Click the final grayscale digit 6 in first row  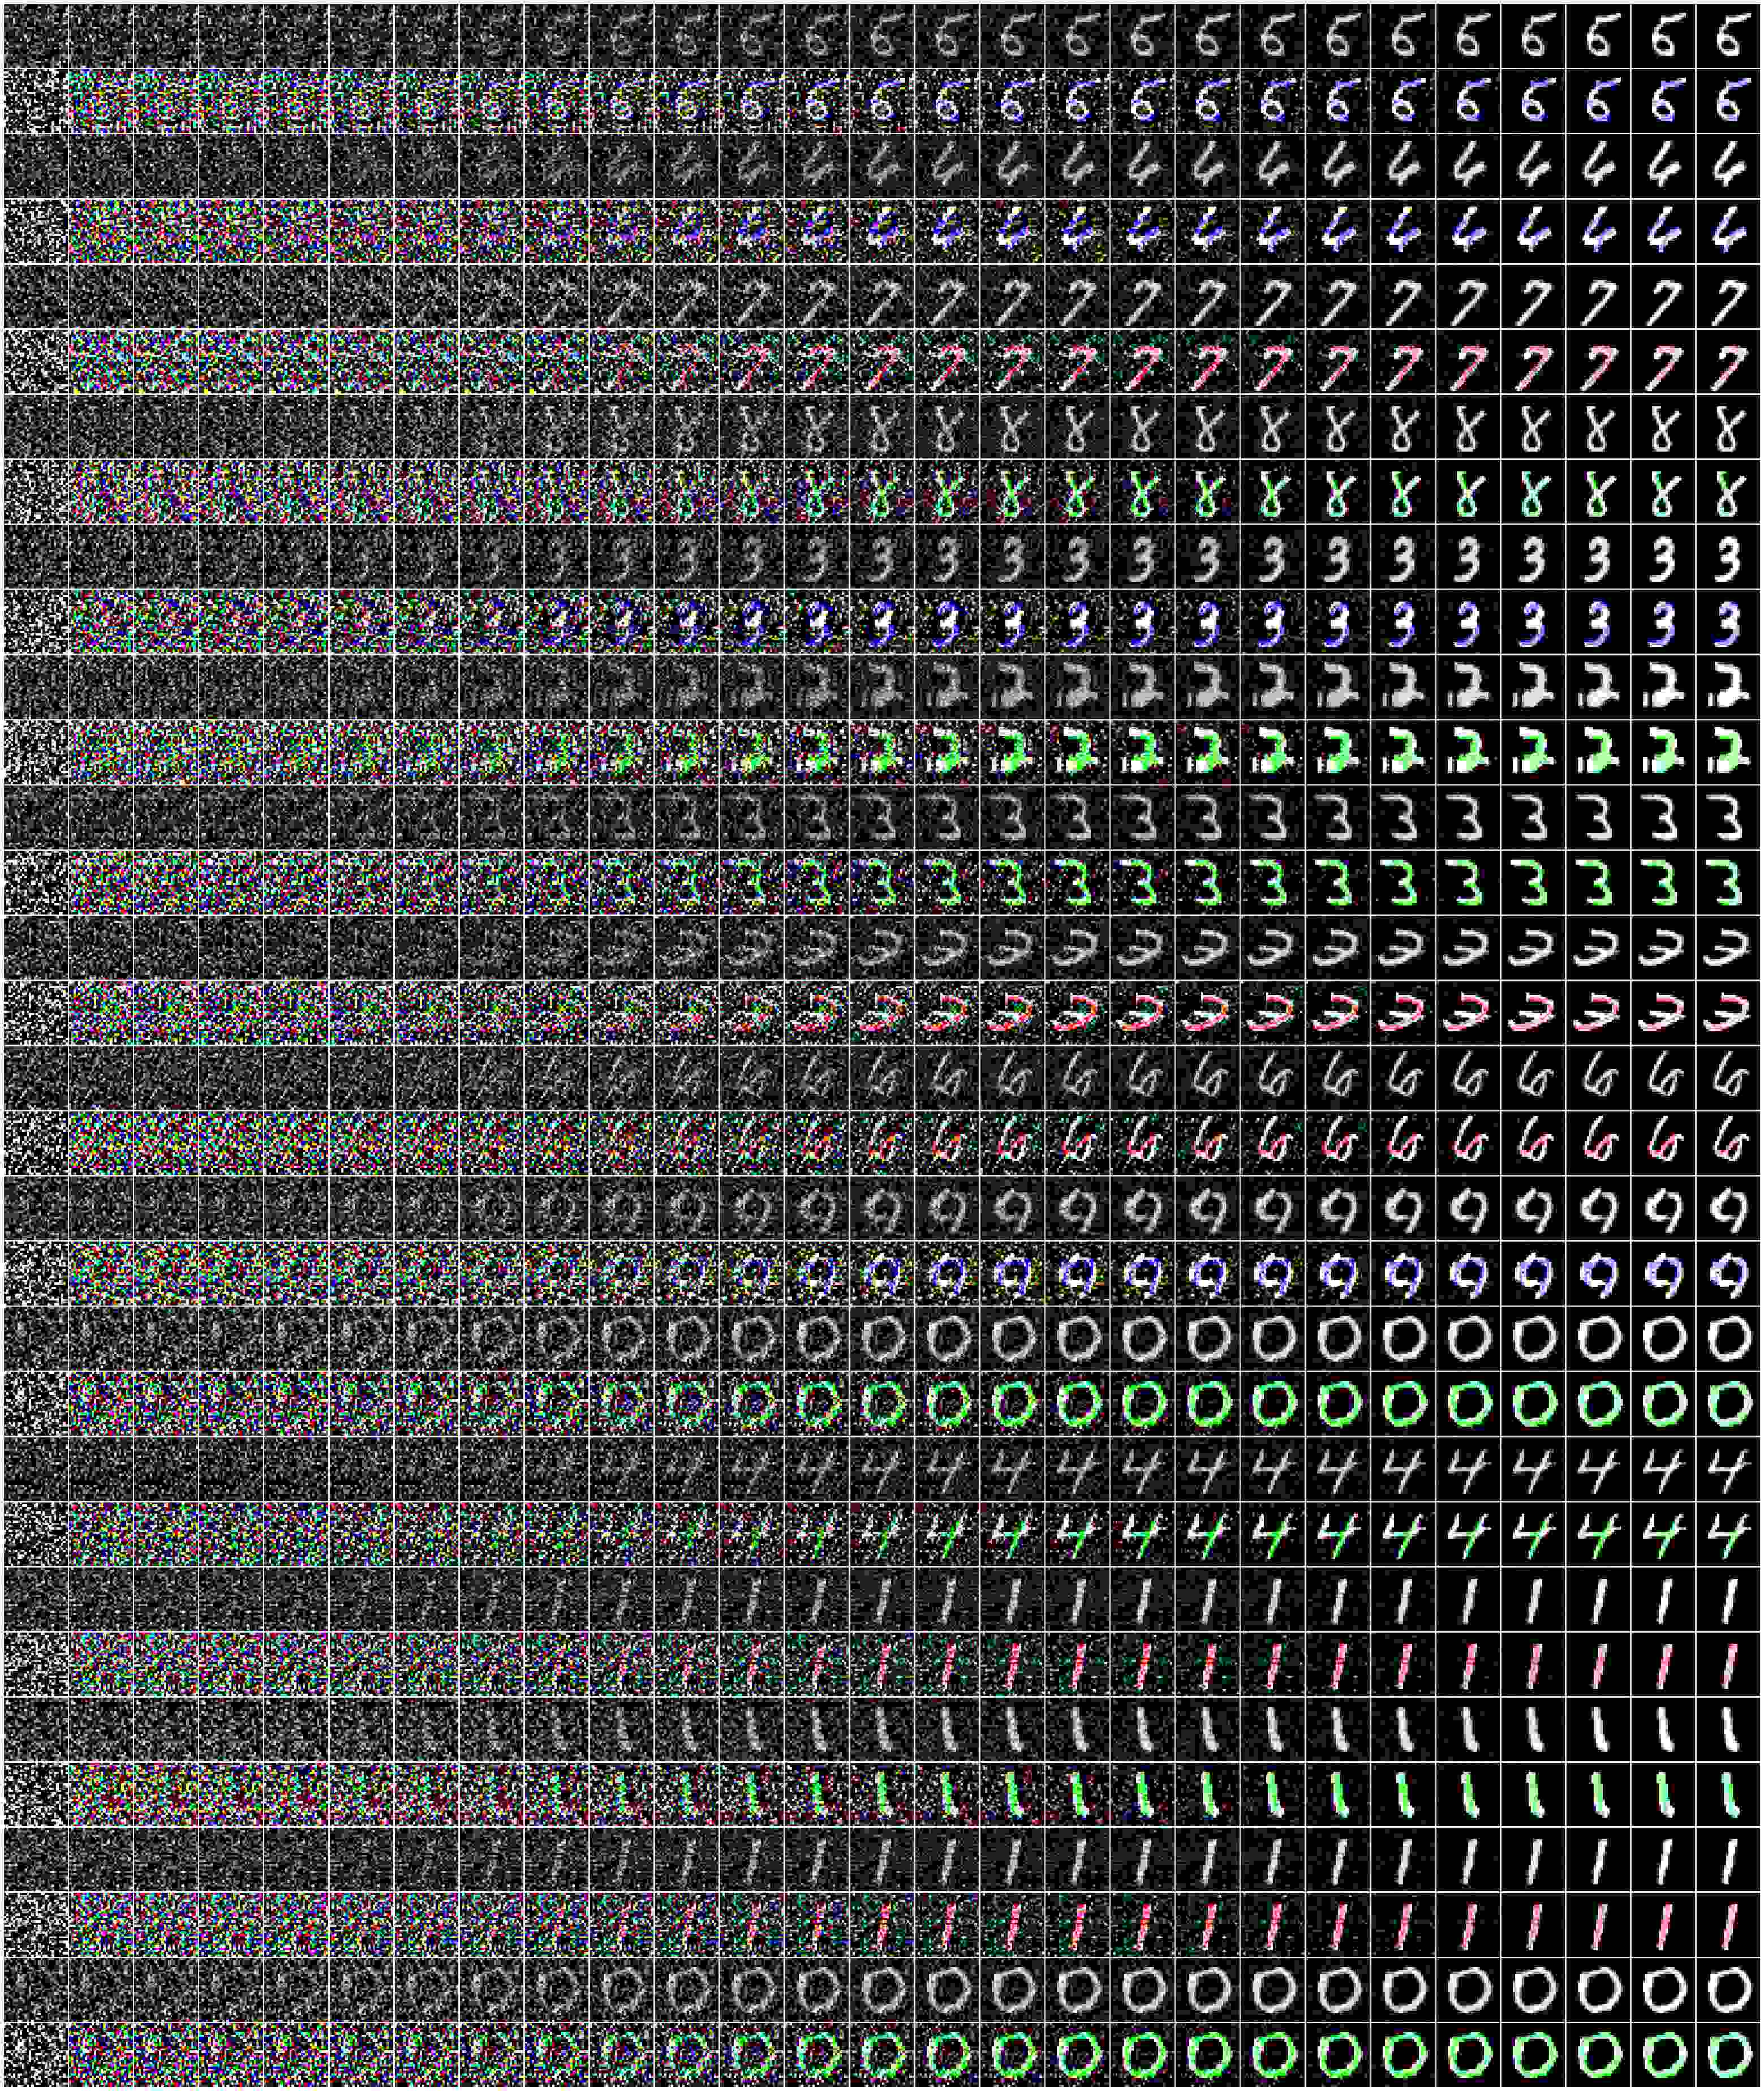[x=1730, y=36]
